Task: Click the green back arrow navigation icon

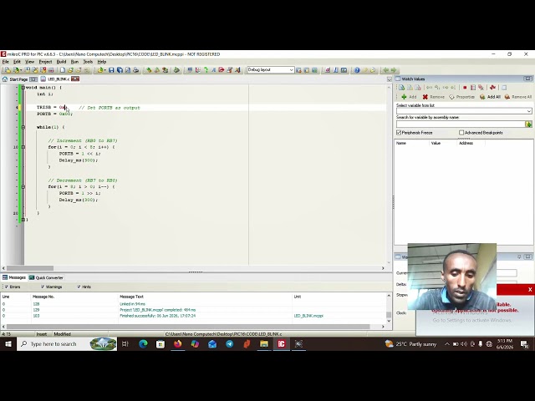Action: point(385,70)
